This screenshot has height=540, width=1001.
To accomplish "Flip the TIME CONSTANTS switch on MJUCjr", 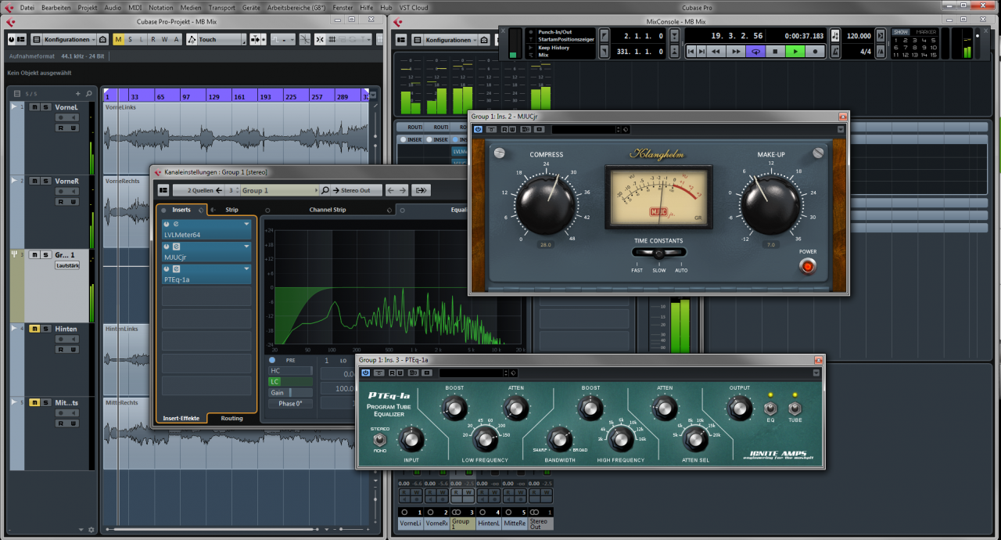I will pyautogui.click(x=659, y=254).
